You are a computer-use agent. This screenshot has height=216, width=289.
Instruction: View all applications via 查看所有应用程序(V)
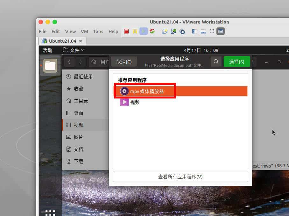click(x=180, y=176)
